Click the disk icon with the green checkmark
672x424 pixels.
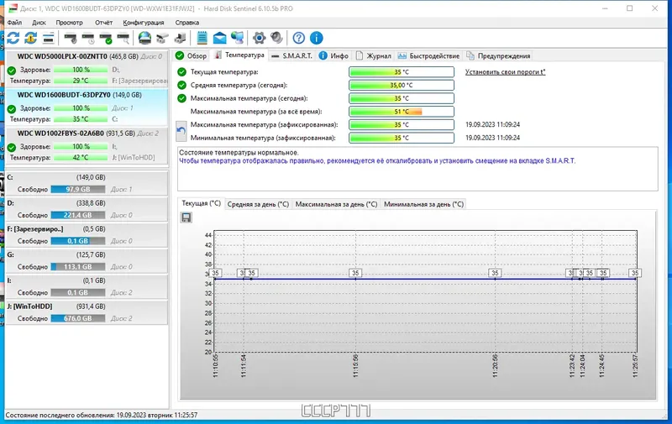[x=106, y=38]
